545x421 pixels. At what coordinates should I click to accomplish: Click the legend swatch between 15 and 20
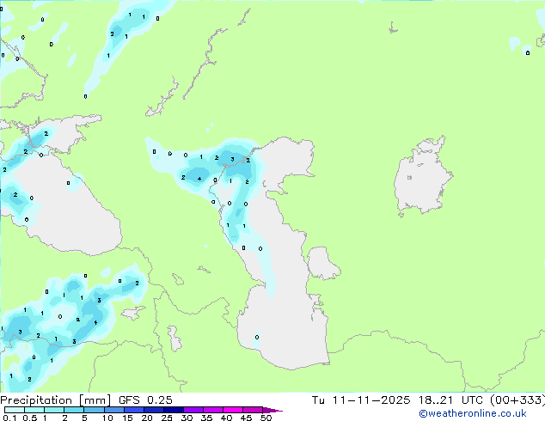click(134, 410)
